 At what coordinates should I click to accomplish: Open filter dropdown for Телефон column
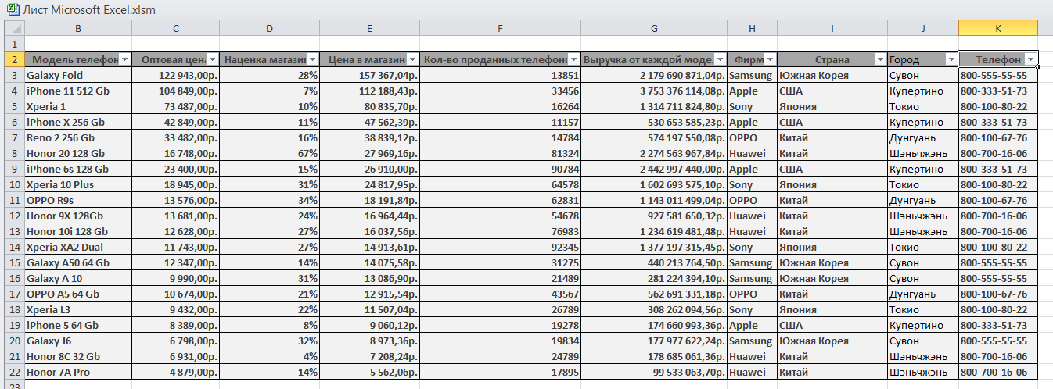click(x=1030, y=59)
